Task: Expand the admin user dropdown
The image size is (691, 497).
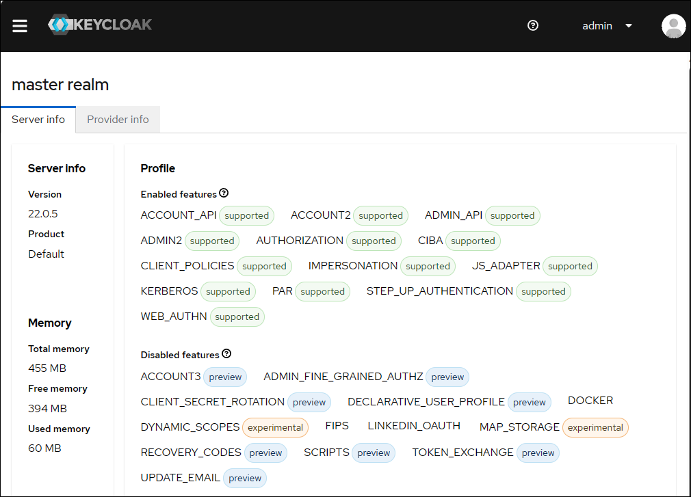Action: (607, 26)
